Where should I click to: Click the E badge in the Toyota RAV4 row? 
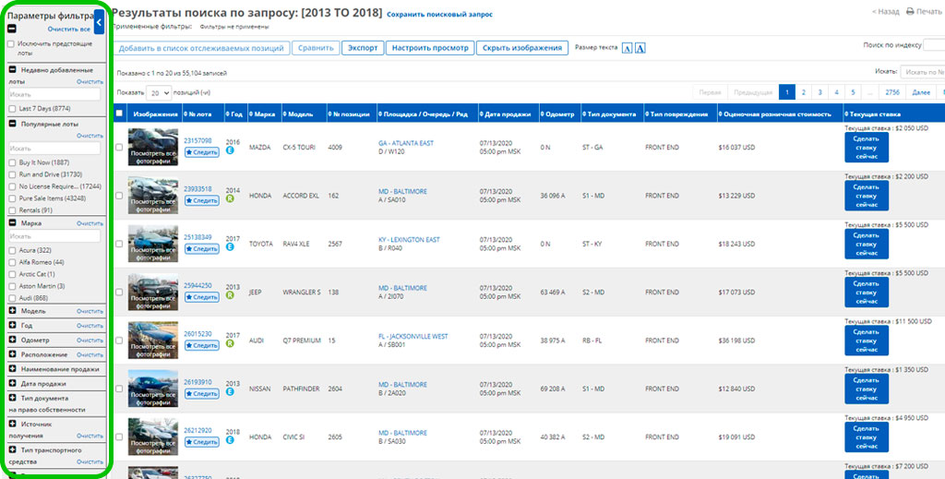point(230,247)
